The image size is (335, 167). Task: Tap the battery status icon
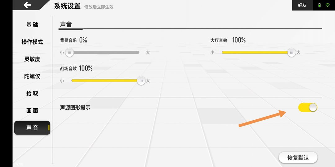(x=319, y=5)
